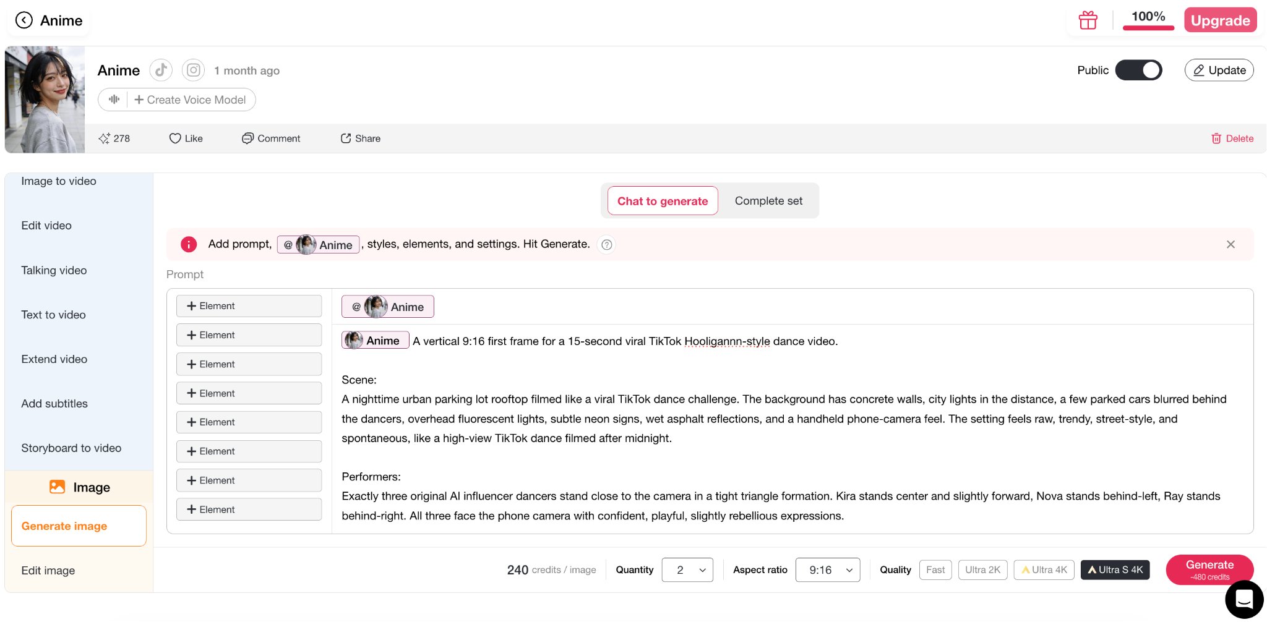Open the TikTok link icon beside Anime

pyautogui.click(x=161, y=70)
